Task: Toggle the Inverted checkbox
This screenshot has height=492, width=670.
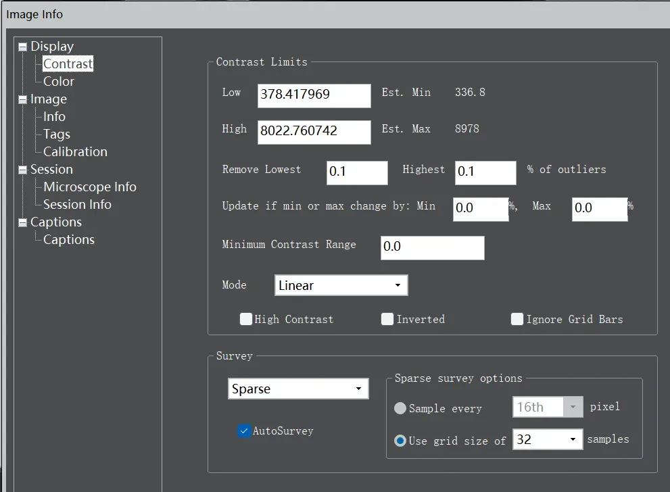Action: [x=387, y=319]
